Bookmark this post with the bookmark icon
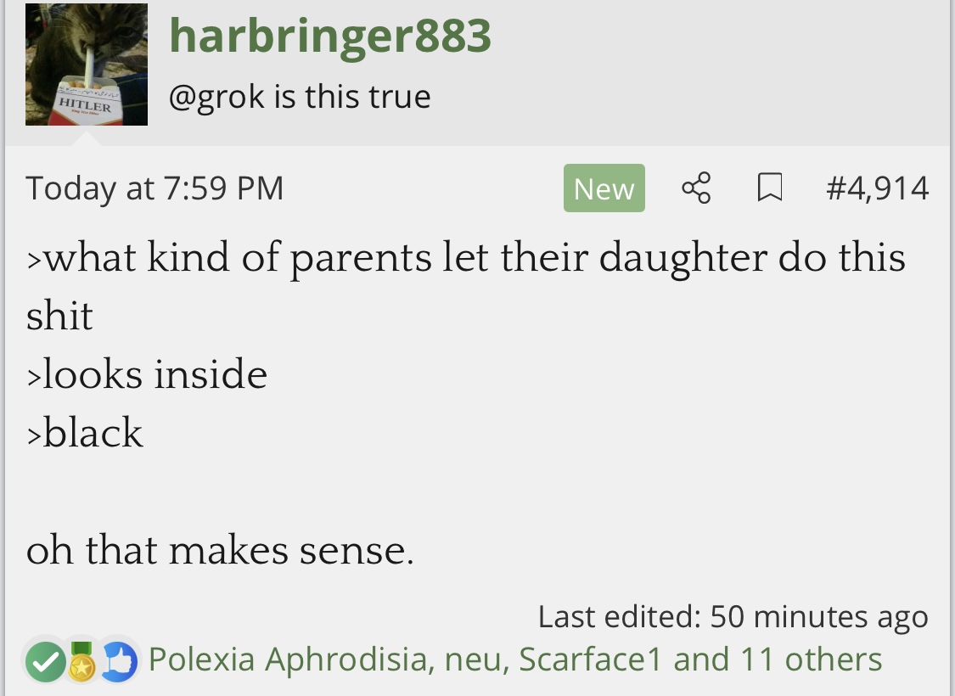The width and height of the screenshot is (955, 696). tap(769, 188)
